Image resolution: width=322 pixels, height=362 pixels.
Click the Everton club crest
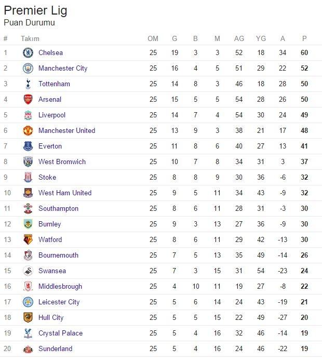coord(28,146)
